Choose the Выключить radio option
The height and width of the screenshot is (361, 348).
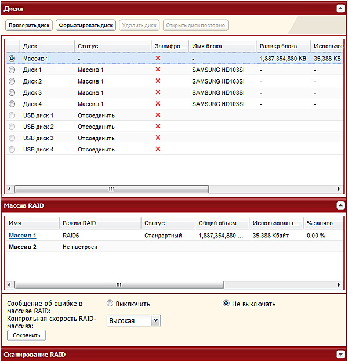pos(110,304)
